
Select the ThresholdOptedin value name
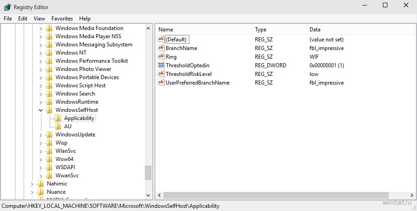point(188,65)
